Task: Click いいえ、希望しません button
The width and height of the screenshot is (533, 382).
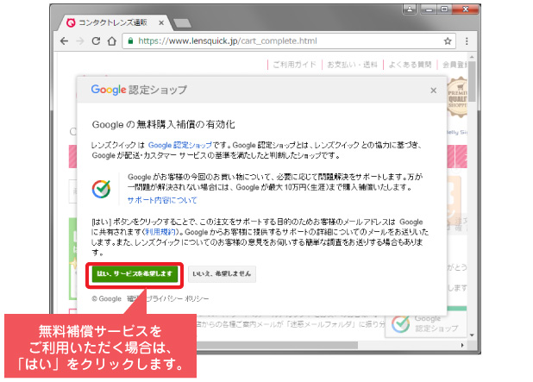Action: [x=222, y=274]
